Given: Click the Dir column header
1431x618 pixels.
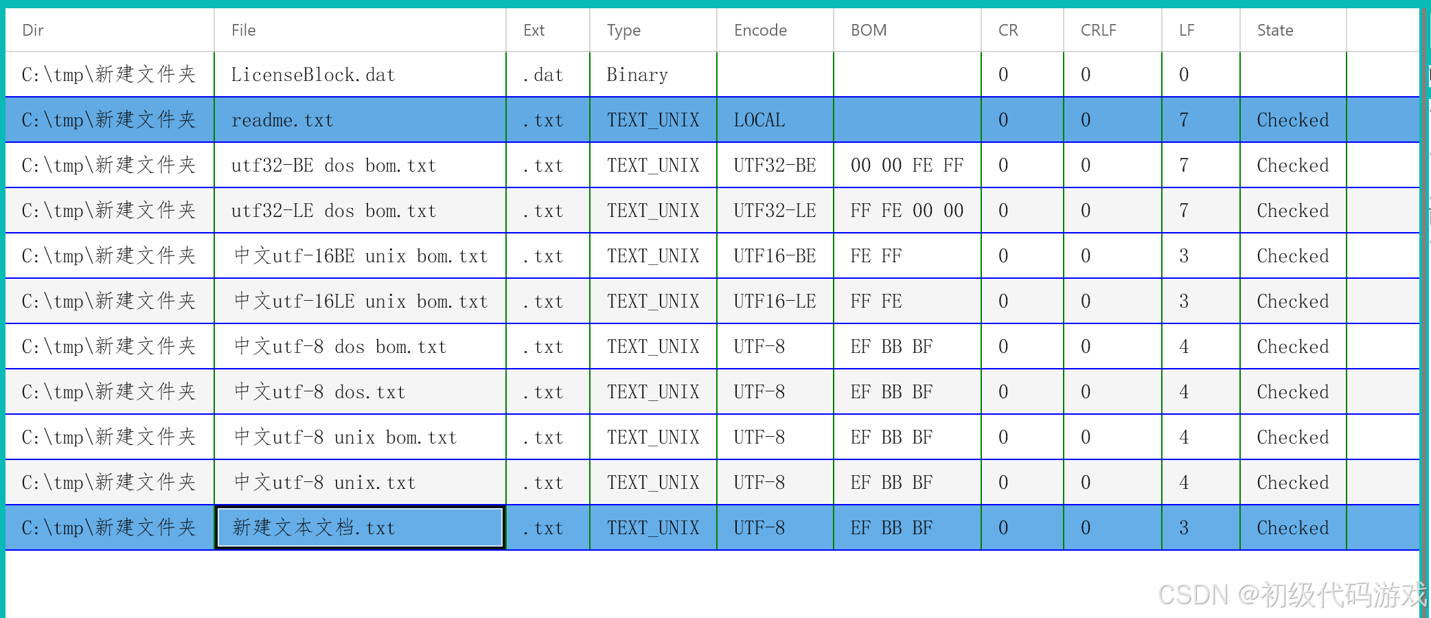Looking at the screenshot, I should coord(32,30).
